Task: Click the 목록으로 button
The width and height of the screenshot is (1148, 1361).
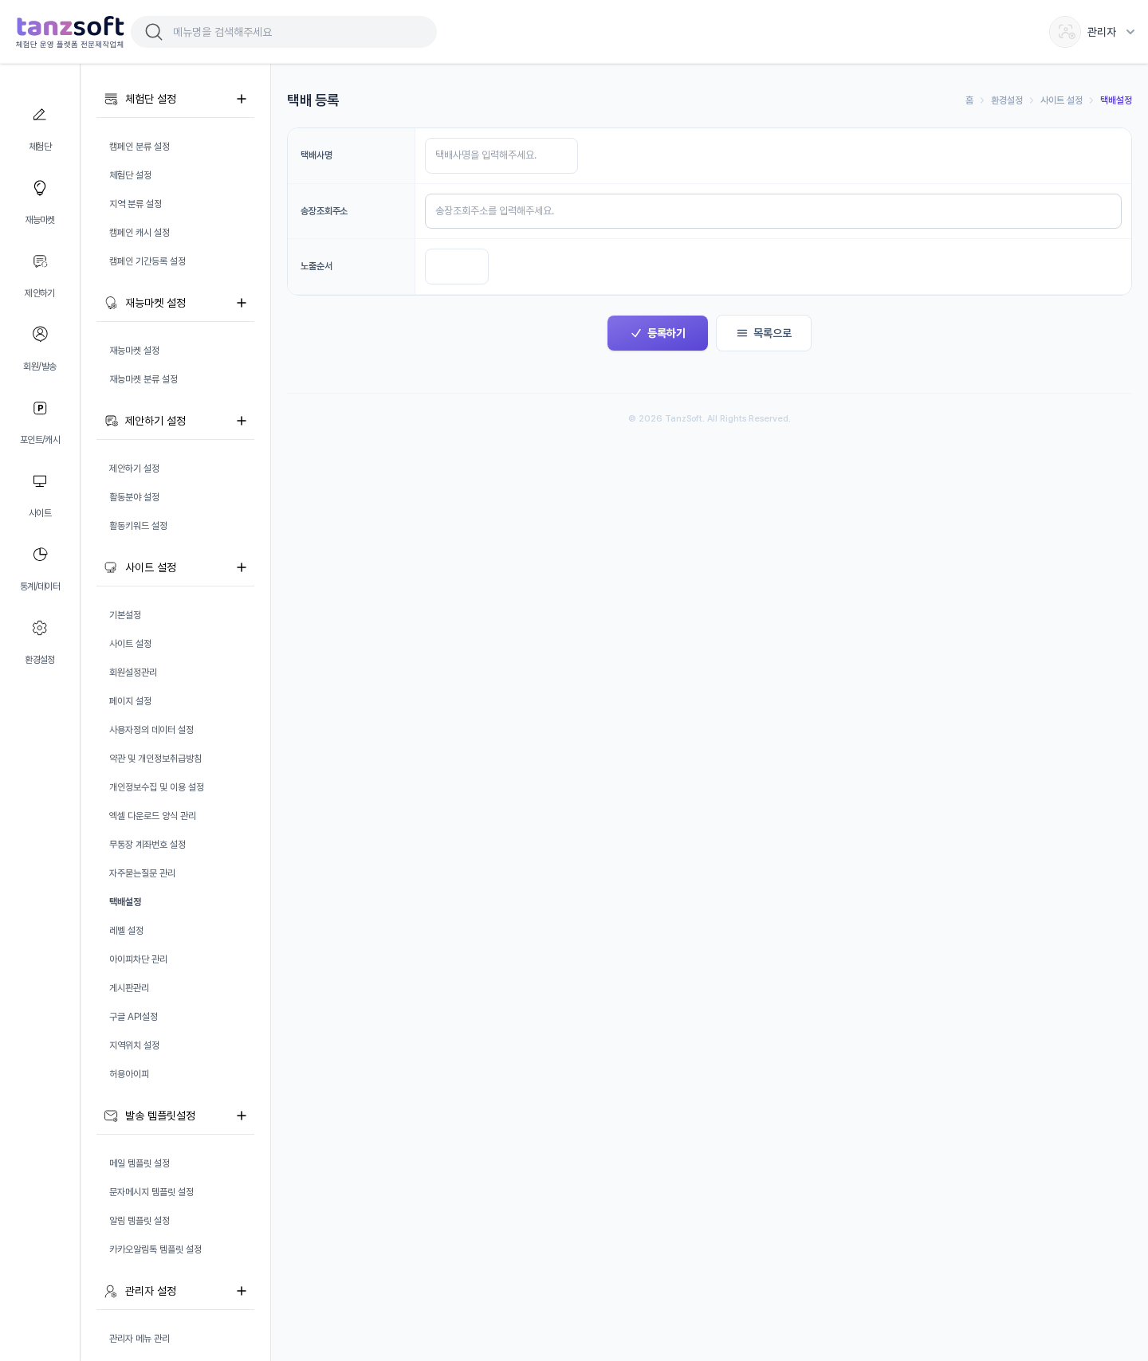Action: click(764, 333)
